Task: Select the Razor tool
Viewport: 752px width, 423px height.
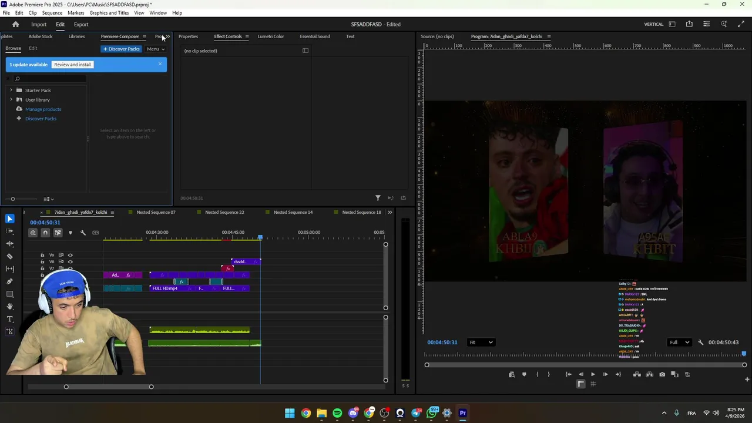Action: pyautogui.click(x=9, y=256)
